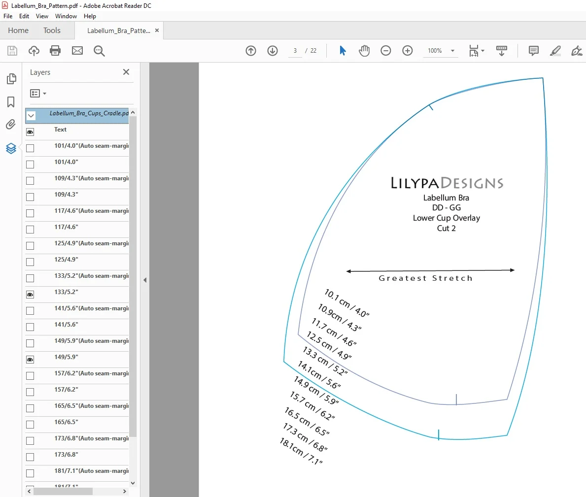Viewport: 586px width, 497px height.
Task: Click the page number field
Action: [x=295, y=51]
